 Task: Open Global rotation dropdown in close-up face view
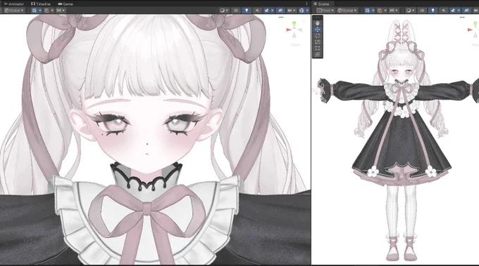14,11
